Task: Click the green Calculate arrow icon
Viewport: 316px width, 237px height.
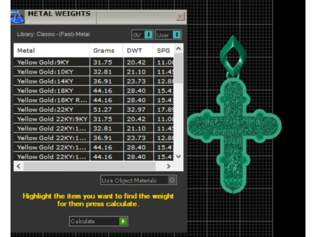Action: (123, 221)
